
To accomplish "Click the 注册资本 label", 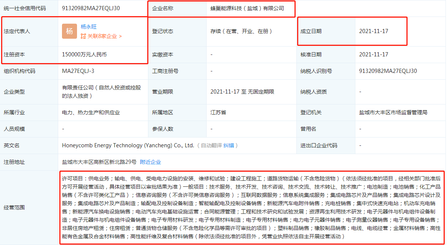I will pos(14,54).
